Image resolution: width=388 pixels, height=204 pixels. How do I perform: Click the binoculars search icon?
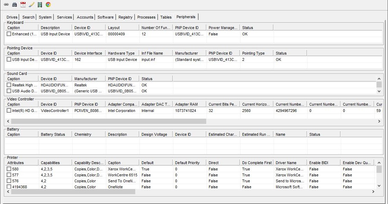pyautogui.click(x=15, y=5)
